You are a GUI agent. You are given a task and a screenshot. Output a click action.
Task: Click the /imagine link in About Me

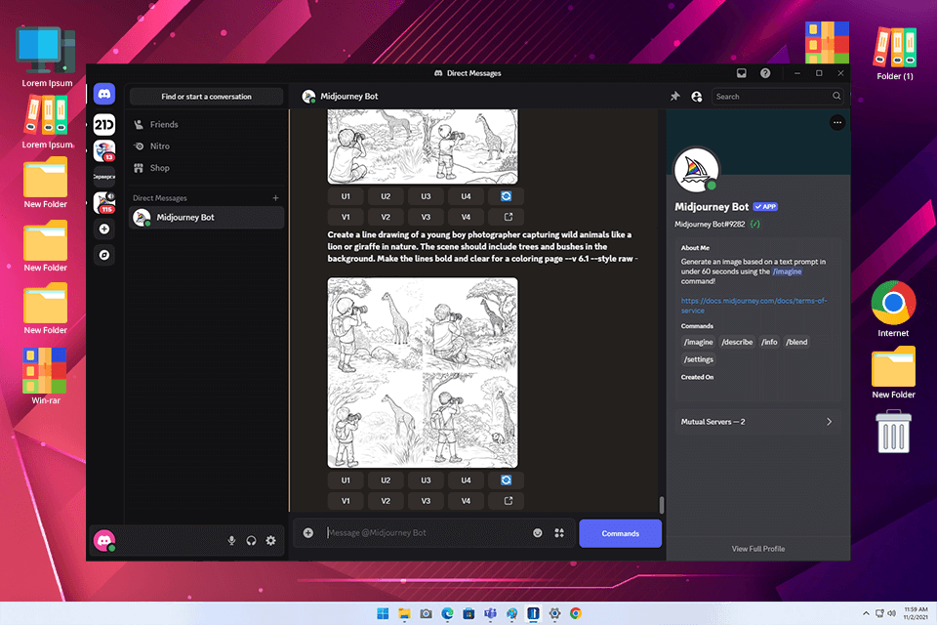coord(787,271)
